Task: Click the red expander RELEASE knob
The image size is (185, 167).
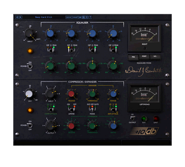Action: click(x=71, y=94)
